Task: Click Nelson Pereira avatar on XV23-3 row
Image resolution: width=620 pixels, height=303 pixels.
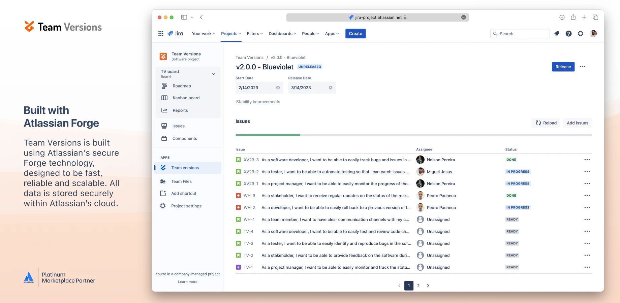Action: pos(420,160)
